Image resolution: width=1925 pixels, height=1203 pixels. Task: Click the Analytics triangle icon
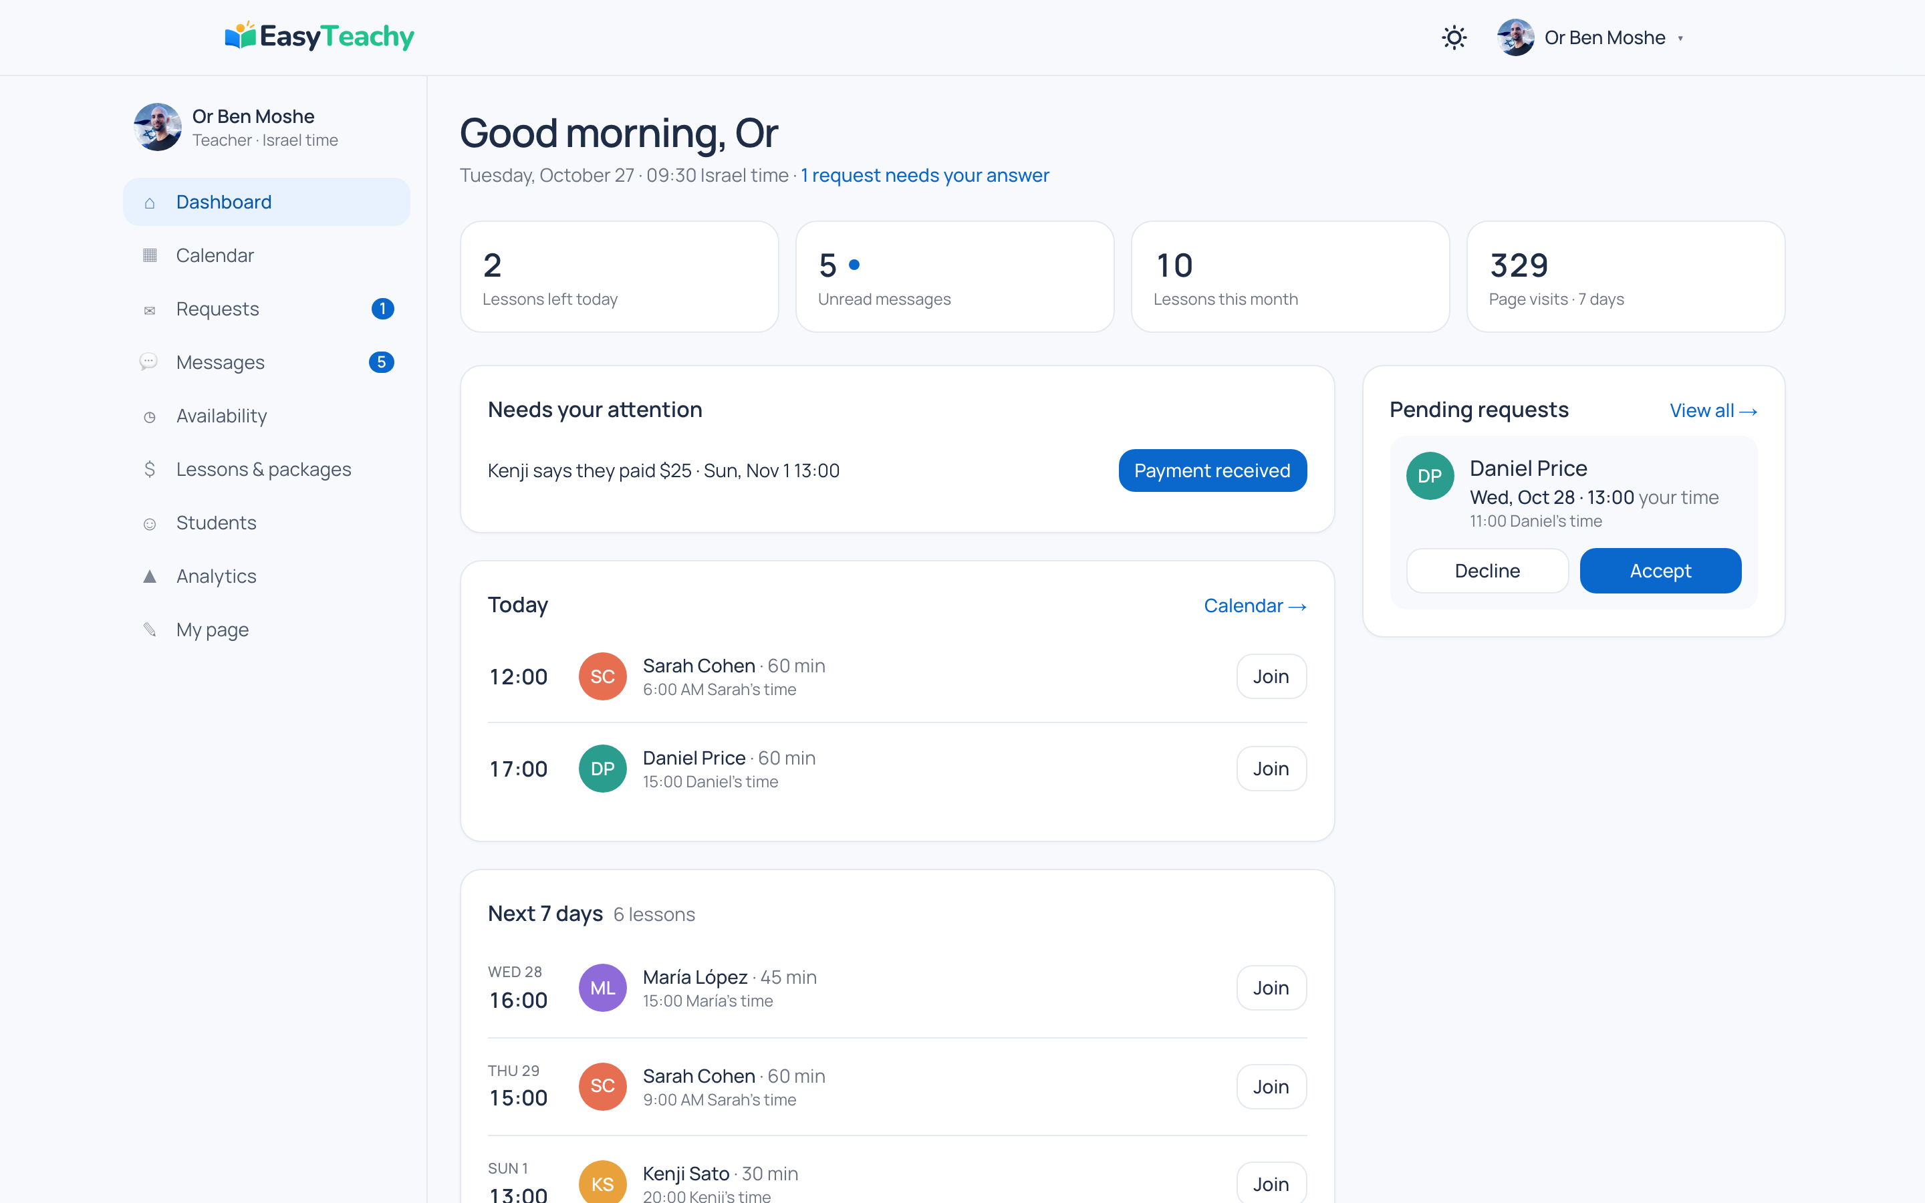150,576
